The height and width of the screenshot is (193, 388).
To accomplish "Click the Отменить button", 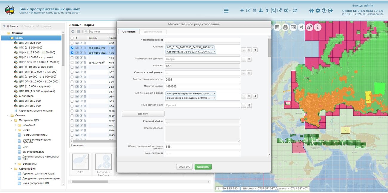I will 184,167.
